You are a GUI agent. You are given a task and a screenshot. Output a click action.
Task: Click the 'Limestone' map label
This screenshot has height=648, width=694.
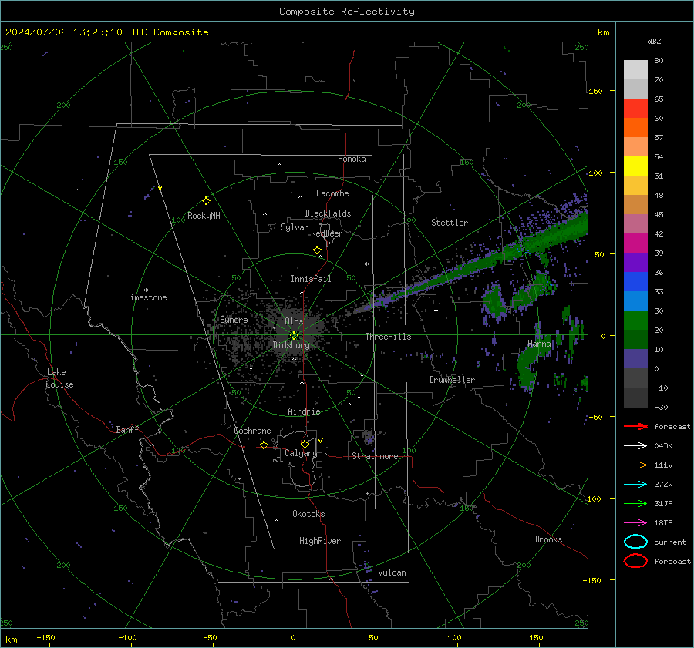[x=146, y=297]
